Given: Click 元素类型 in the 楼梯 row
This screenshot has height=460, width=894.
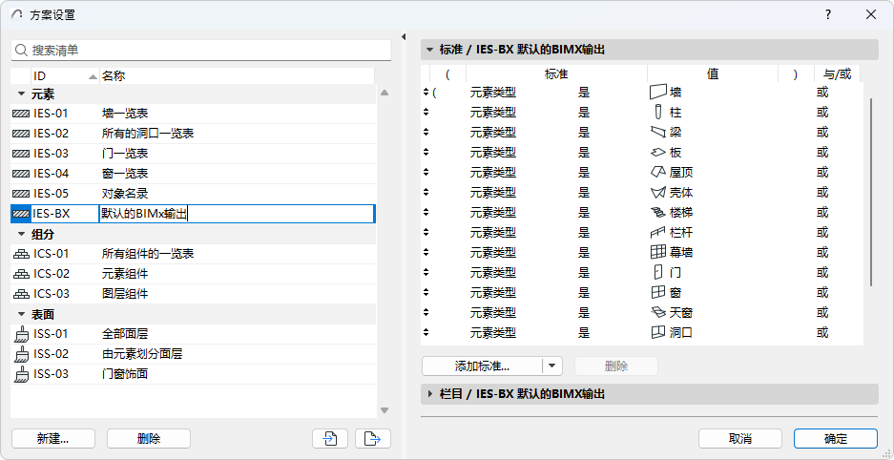Looking at the screenshot, I should (x=493, y=213).
